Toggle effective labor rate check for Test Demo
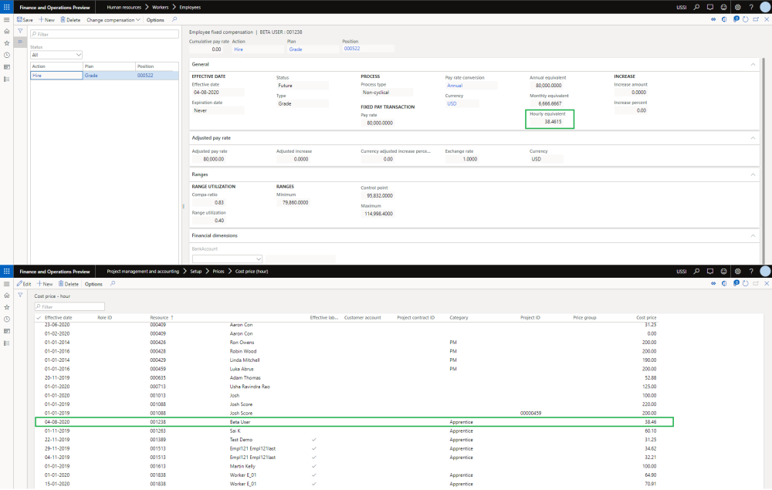This screenshot has height=490, width=772. pyautogui.click(x=313, y=438)
